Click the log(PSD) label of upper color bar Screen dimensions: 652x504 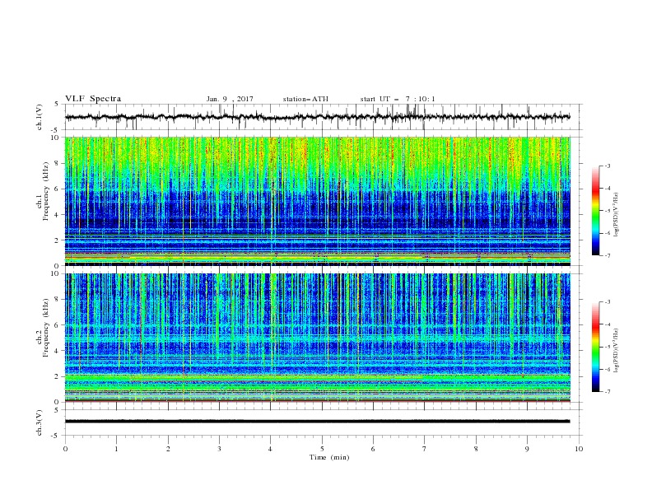(x=617, y=214)
